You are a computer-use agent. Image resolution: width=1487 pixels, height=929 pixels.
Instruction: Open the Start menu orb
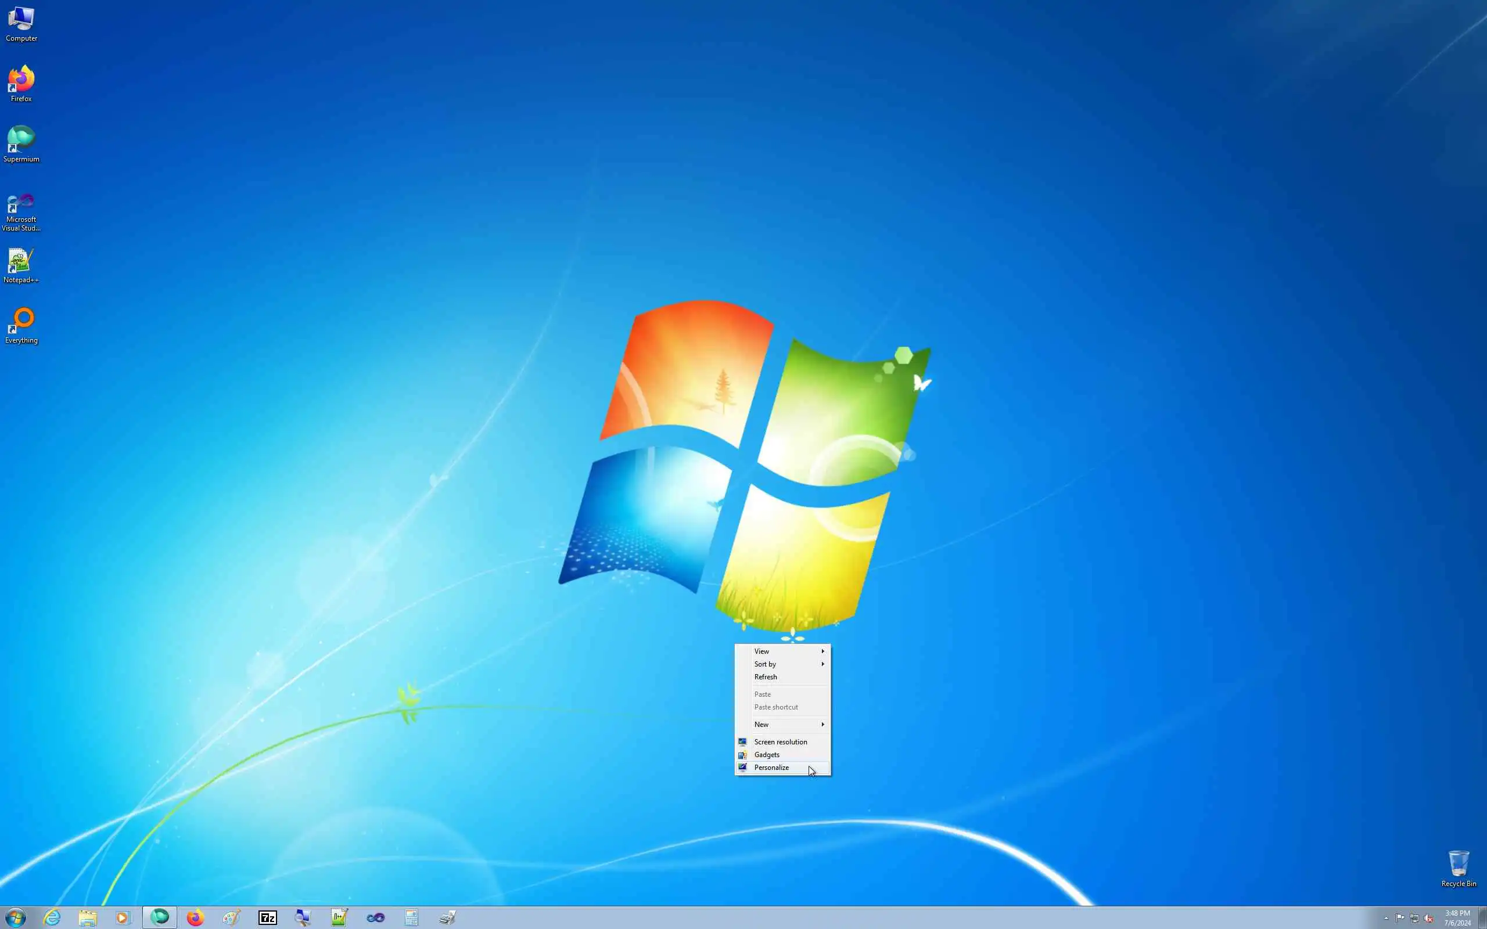(x=15, y=918)
